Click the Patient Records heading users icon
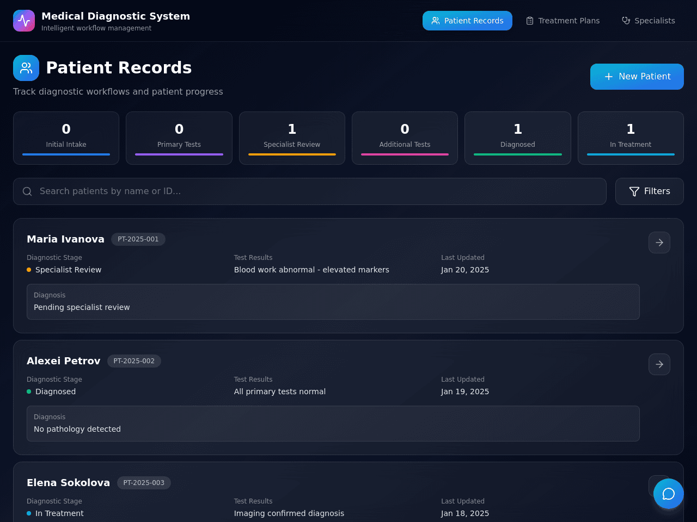The image size is (697, 522). (26, 68)
